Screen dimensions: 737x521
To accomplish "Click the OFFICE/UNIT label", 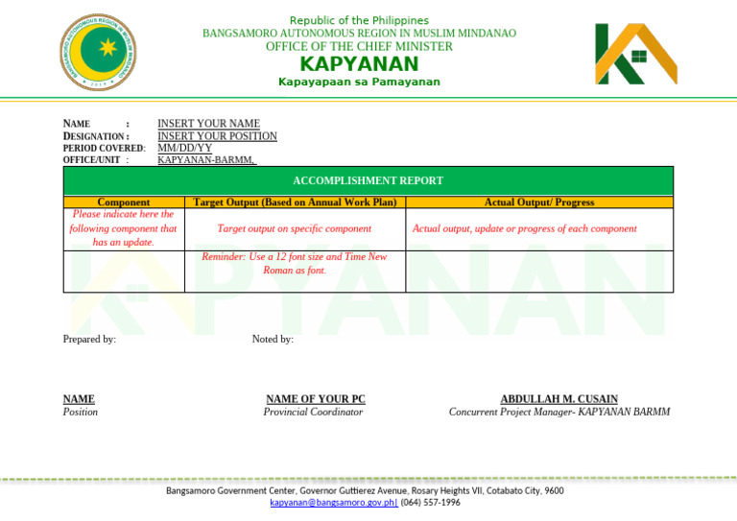I will pyautogui.click(x=92, y=159).
